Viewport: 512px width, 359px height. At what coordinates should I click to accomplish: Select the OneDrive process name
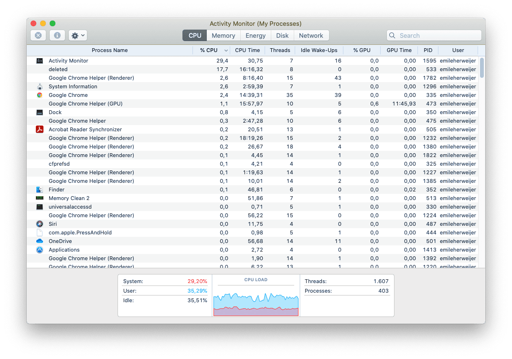tap(60, 241)
